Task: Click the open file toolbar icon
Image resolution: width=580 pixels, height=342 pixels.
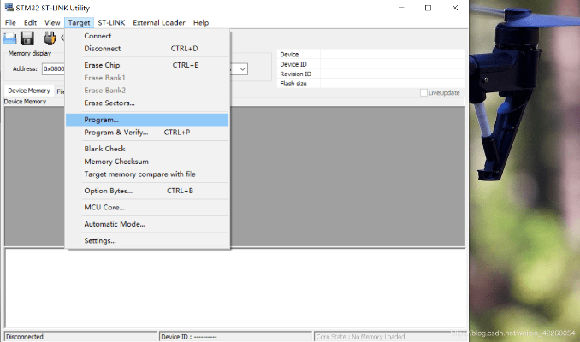Action: 9,38
